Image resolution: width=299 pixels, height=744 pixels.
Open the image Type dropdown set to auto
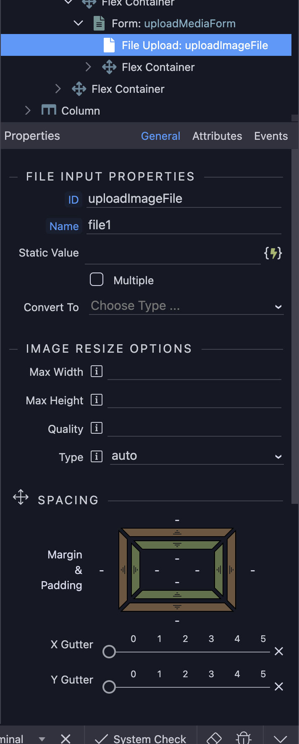click(197, 456)
